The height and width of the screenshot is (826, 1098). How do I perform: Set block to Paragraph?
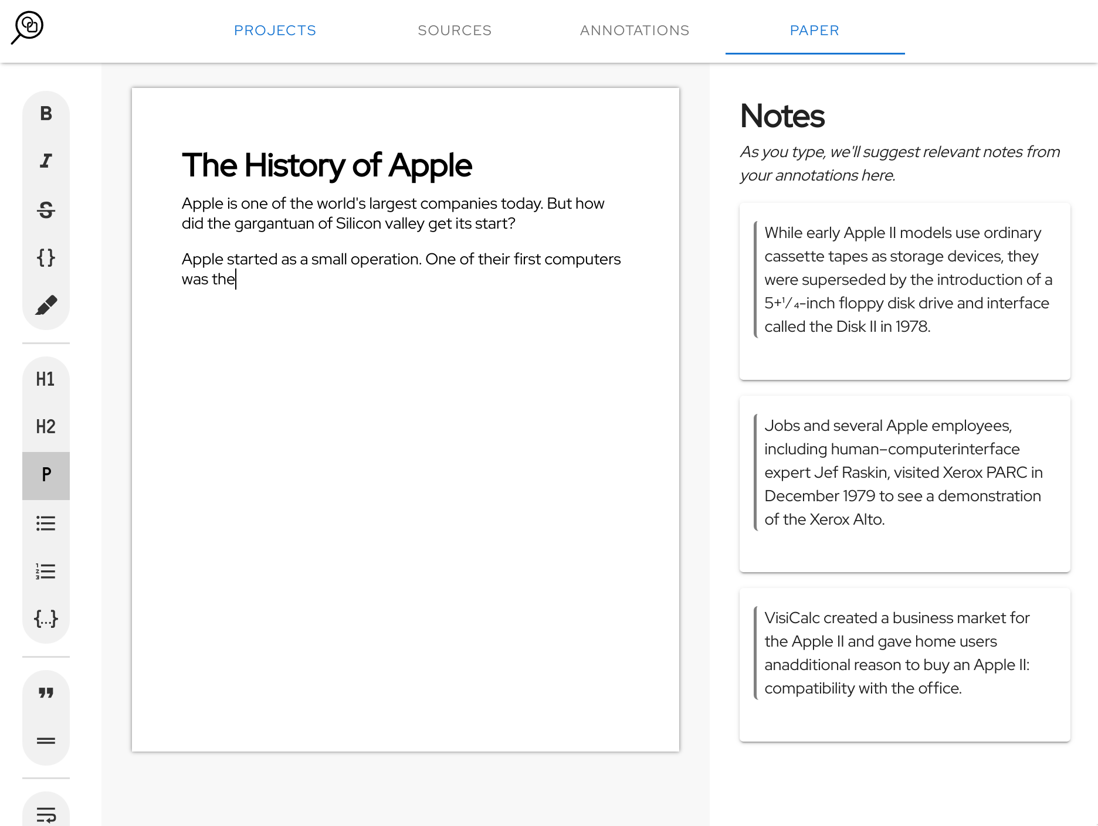(46, 475)
